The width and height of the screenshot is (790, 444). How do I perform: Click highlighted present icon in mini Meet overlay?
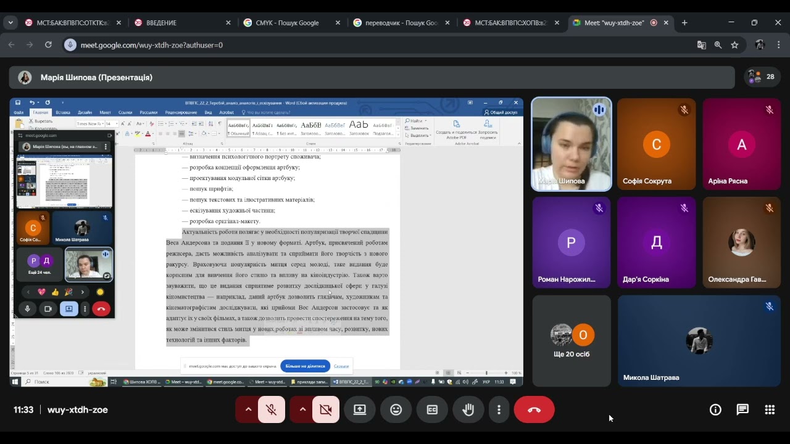pyautogui.click(x=69, y=309)
